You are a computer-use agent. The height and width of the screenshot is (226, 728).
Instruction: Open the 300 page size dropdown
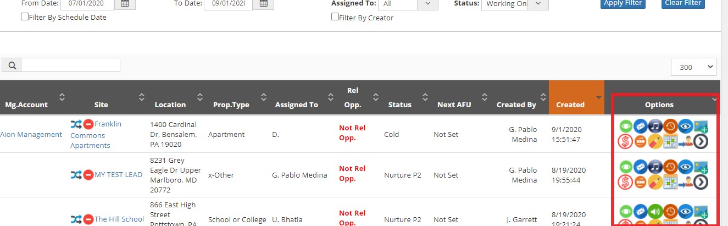[693, 67]
